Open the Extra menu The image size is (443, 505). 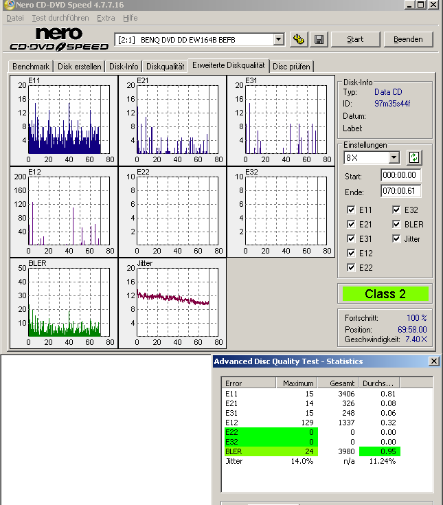point(106,18)
